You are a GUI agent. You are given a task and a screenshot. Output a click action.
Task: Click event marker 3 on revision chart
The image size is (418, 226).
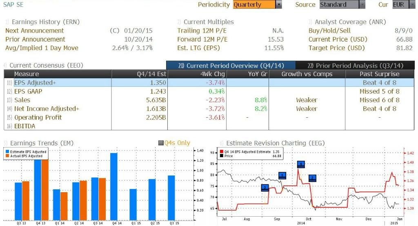coord(265,188)
